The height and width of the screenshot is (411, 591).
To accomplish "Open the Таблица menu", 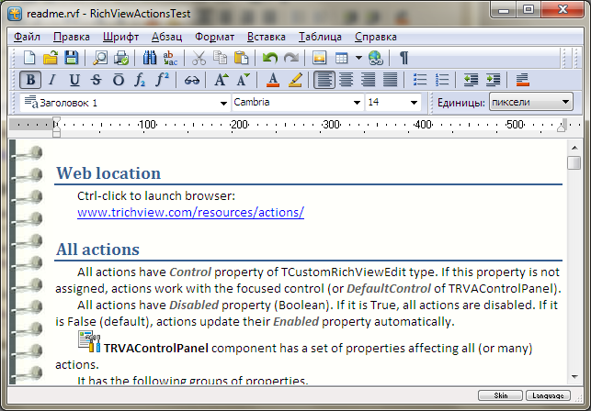I will pos(321,37).
